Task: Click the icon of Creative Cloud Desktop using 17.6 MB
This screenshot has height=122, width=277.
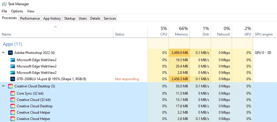Action: 13,106
